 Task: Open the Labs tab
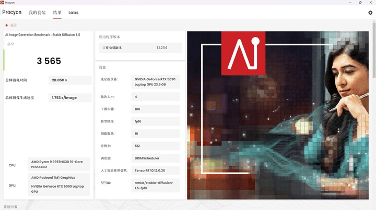click(74, 13)
